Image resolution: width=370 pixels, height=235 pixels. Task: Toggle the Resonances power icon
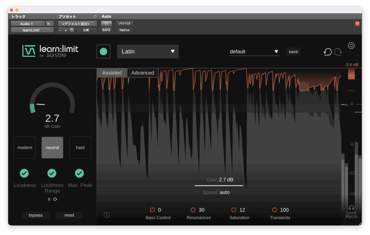[193, 209]
